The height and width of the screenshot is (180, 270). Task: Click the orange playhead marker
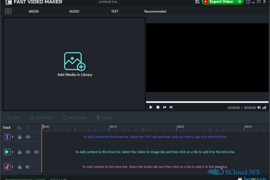pyautogui.click(x=42, y=126)
